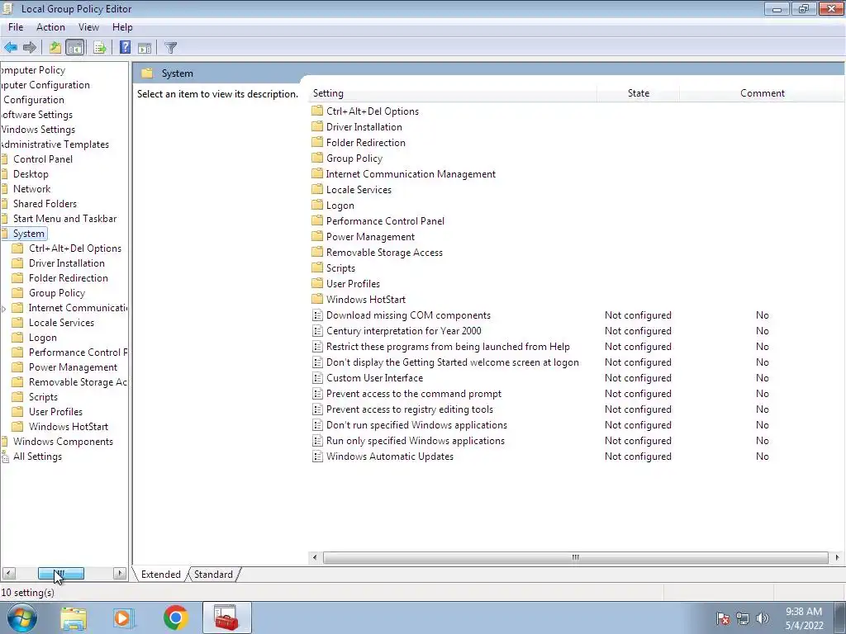Sort by the State column header
This screenshot has height=634, width=846.
point(639,93)
